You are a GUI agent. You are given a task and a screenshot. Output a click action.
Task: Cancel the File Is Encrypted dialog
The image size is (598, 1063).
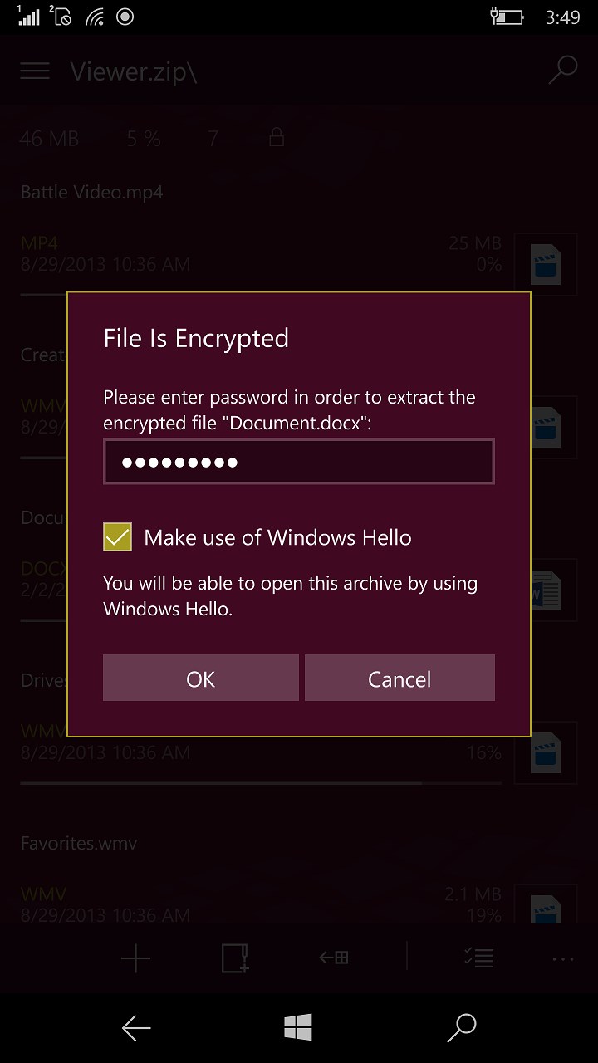[x=399, y=678]
